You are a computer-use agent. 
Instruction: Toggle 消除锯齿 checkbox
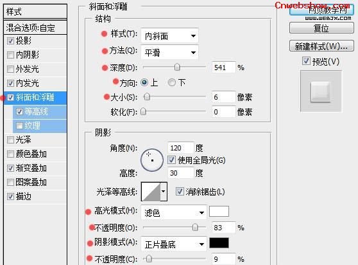(180, 192)
